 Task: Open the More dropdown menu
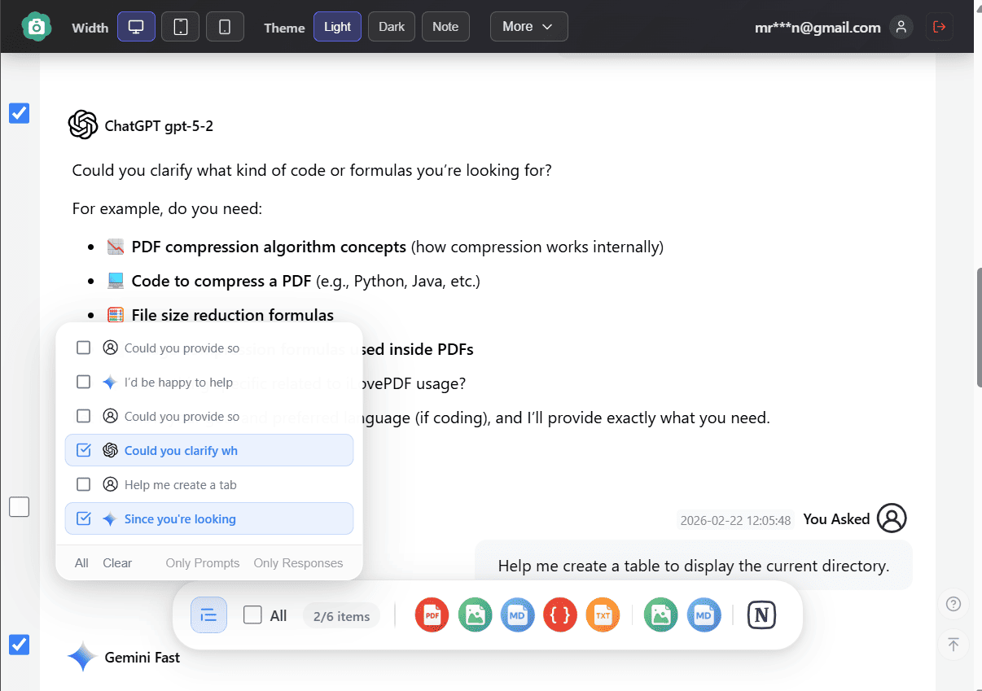(528, 26)
